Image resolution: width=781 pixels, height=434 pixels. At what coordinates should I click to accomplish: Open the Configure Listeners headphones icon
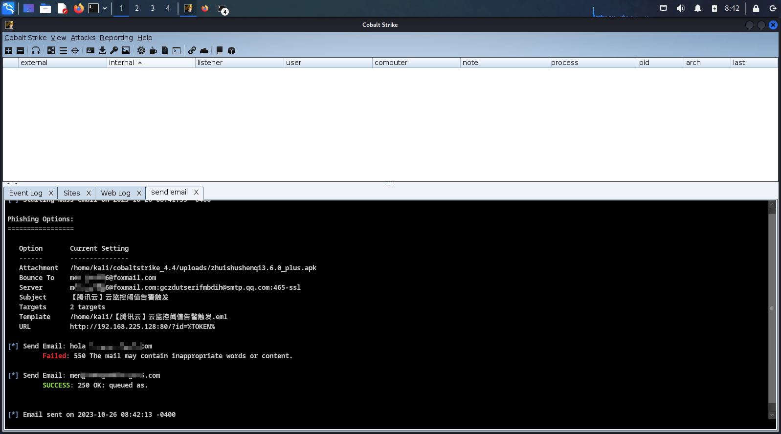click(x=36, y=50)
